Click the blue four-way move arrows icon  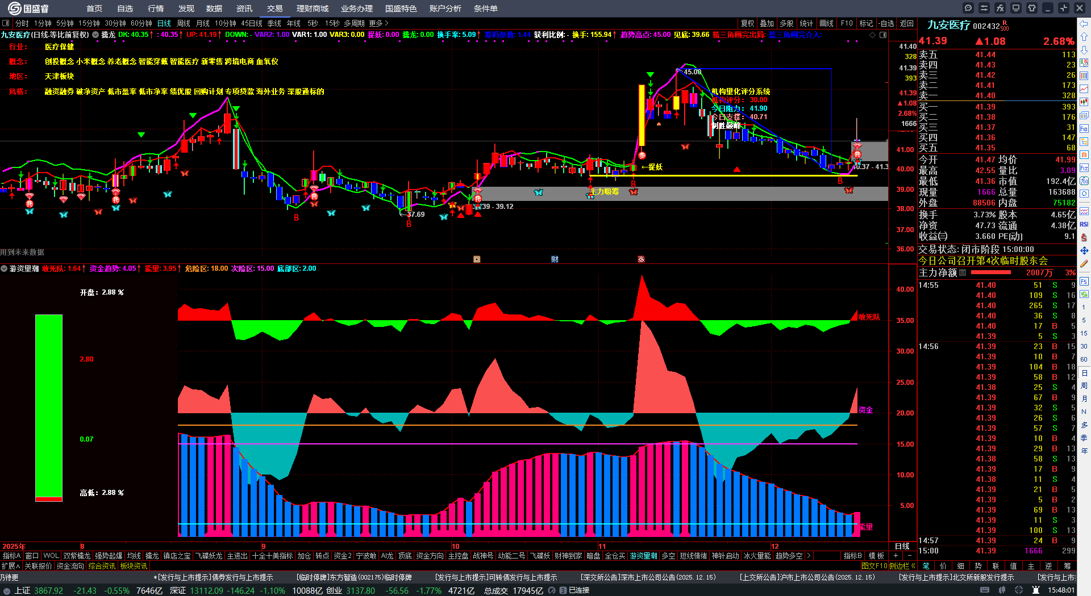point(1084,250)
